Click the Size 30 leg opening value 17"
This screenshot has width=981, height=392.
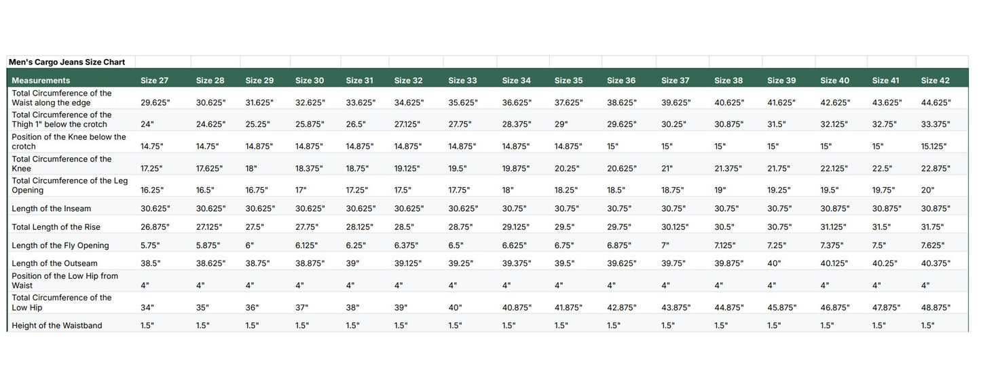[302, 191]
